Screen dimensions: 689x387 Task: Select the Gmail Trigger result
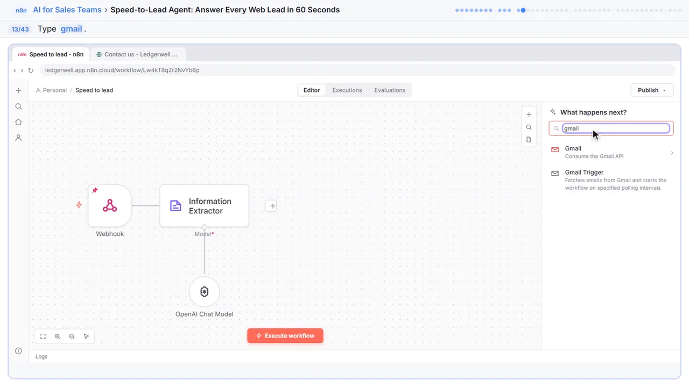pos(612,180)
